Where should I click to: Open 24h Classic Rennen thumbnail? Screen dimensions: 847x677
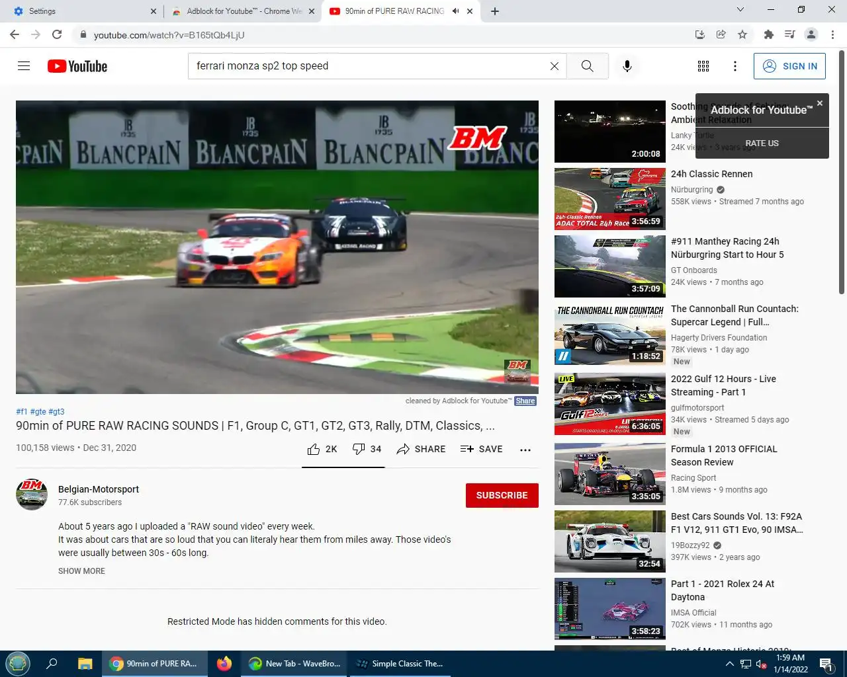coord(610,199)
